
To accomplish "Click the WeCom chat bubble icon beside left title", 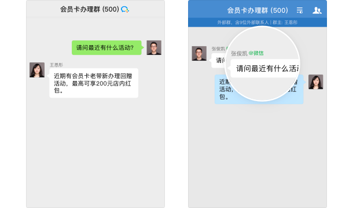I will click(125, 9).
